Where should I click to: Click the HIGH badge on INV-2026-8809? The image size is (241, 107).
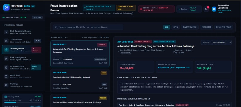pyautogui.click(x=104, y=73)
